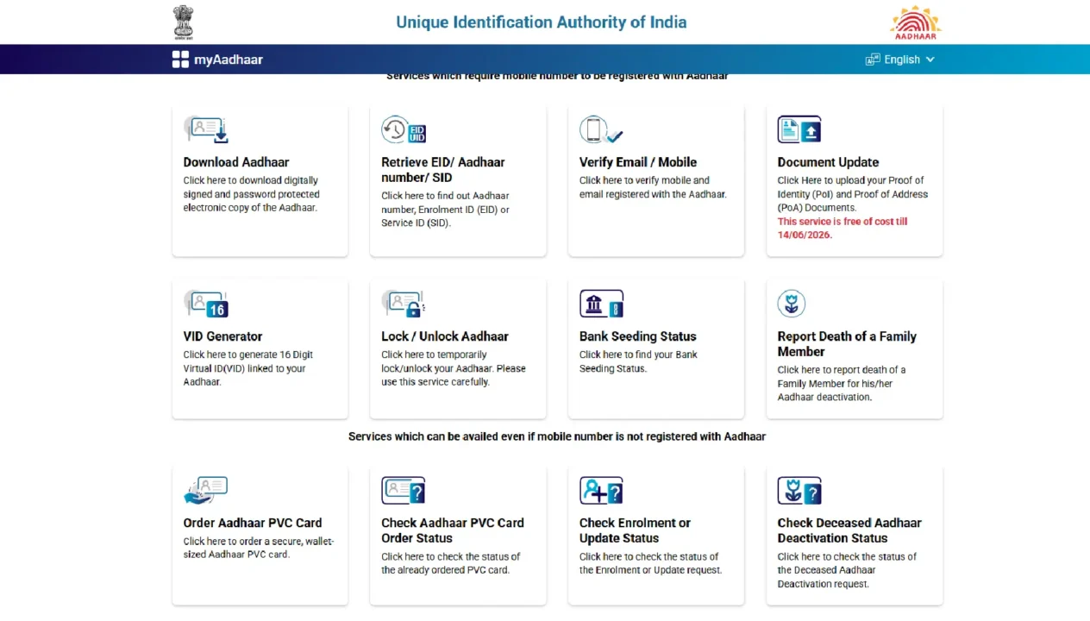Click the Unique Identification Authority of India title
This screenshot has height=621, width=1090.
click(542, 22)
